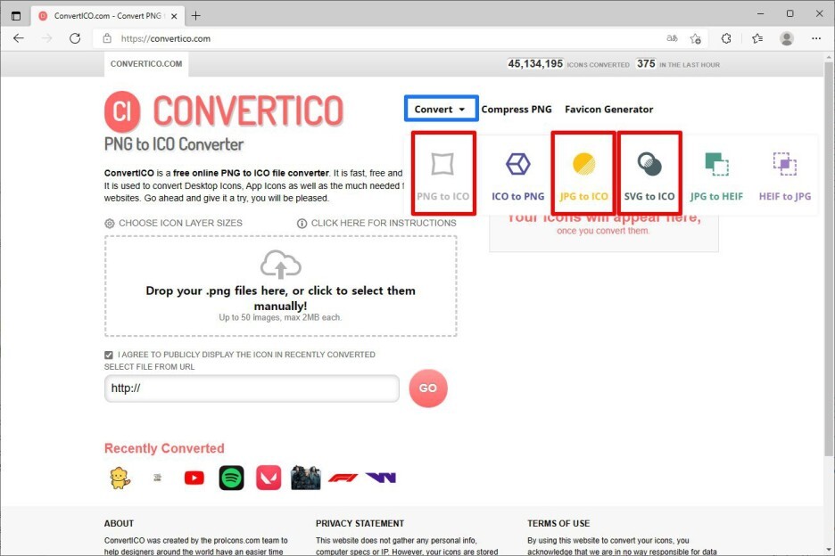
Task: Select the ConvertICO.com browser tab
Action: pos(109,16)
